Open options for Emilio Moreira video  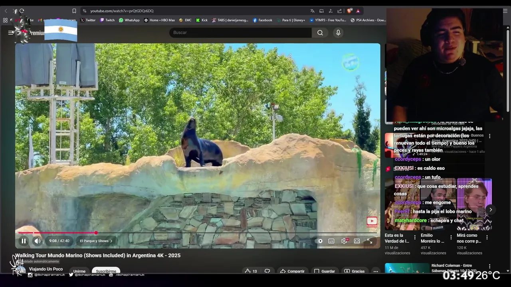pyautogui.click(x=451, y=237)
